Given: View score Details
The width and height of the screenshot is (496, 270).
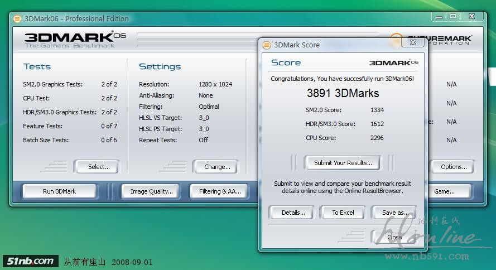Looking at the screenshot, I should (x=293, y=213).
